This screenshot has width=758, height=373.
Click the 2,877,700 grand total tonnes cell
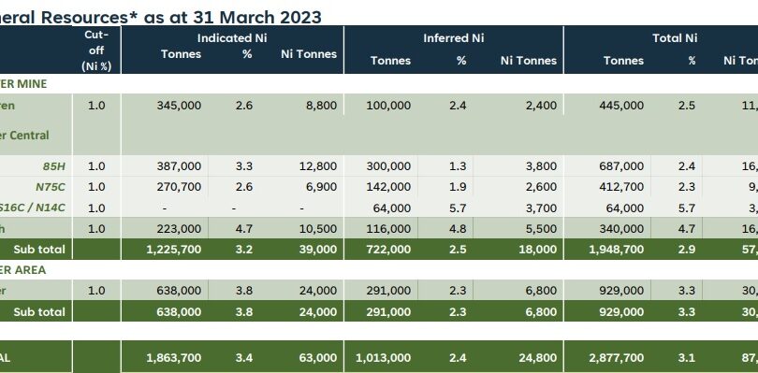[x=616, y=358]
